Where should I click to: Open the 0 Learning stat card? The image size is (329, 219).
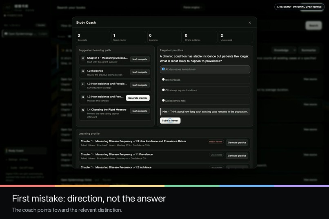coord(164,37)
